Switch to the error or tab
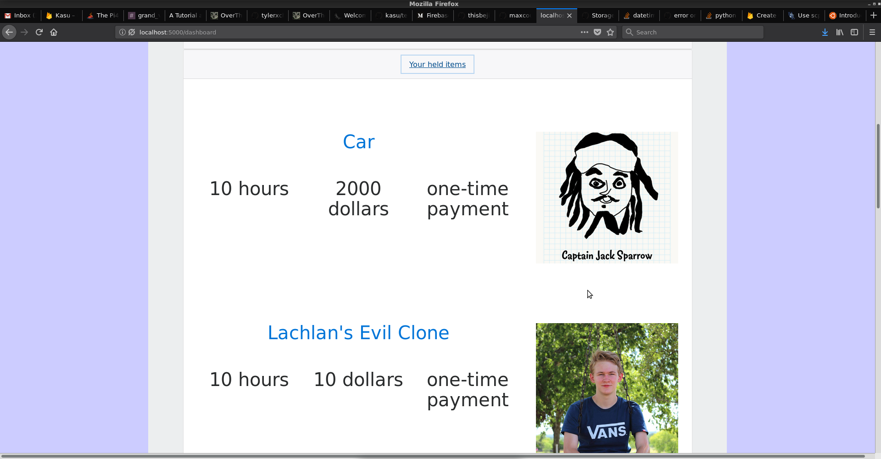Screen dimensions: 881x459 681,15
